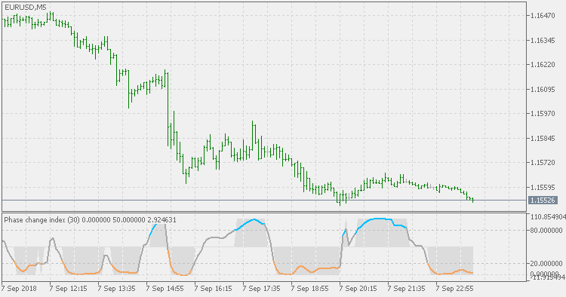Click the 1.15970 price axis label

(543, 114)
